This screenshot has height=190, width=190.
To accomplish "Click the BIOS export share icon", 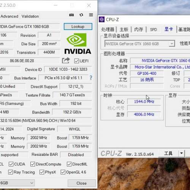I will coord(66,60).
